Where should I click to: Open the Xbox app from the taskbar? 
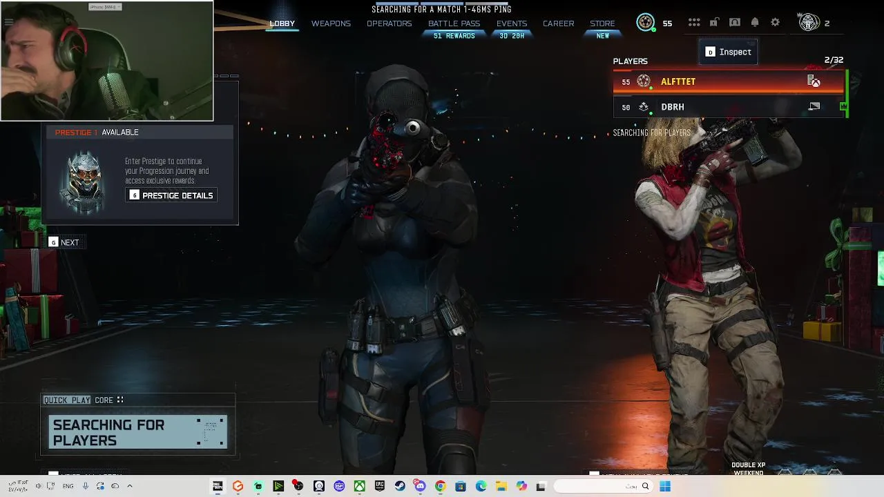coord(359,486)
